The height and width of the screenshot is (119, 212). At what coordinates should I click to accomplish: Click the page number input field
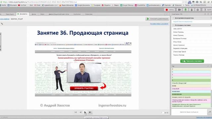click(162, 112)
